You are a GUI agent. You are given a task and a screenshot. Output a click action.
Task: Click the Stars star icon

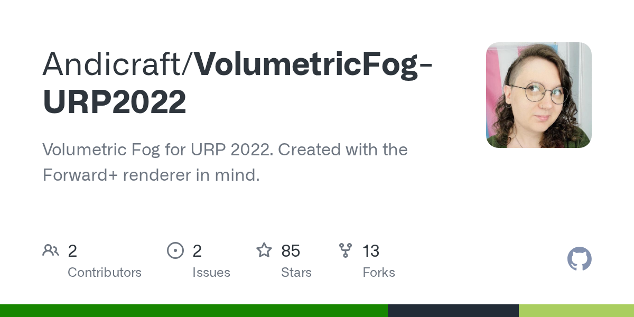pos(264,250)
